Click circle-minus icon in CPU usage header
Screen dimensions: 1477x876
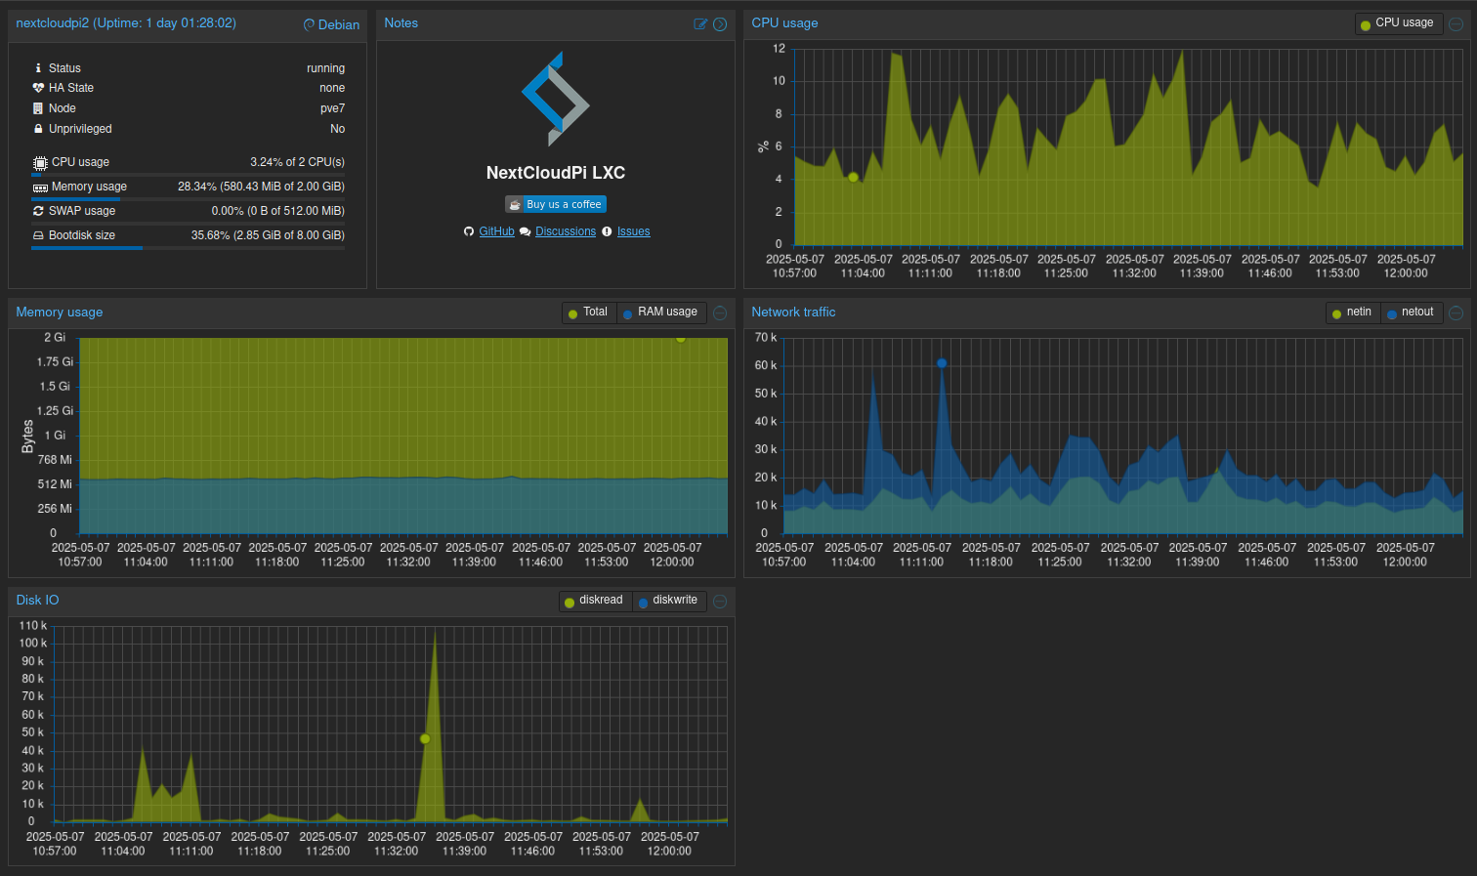coord(1456,24)
